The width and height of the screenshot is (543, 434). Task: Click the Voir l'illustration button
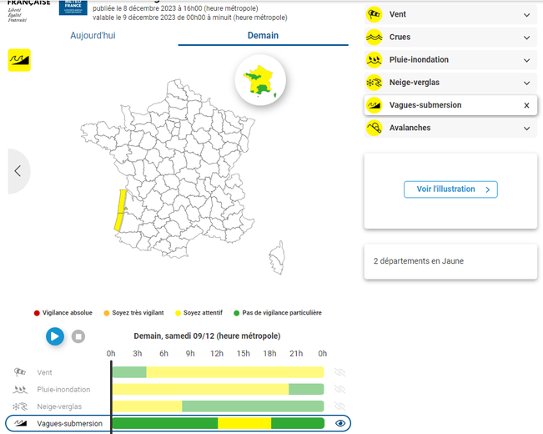[x=450, y=189]
